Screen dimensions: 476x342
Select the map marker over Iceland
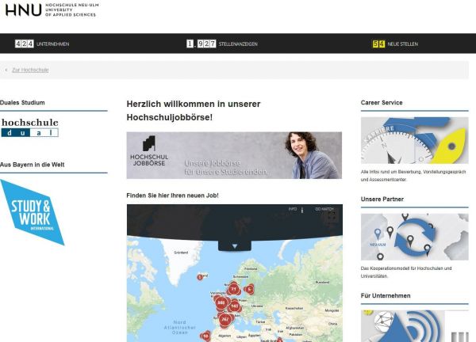pos(200,276)
